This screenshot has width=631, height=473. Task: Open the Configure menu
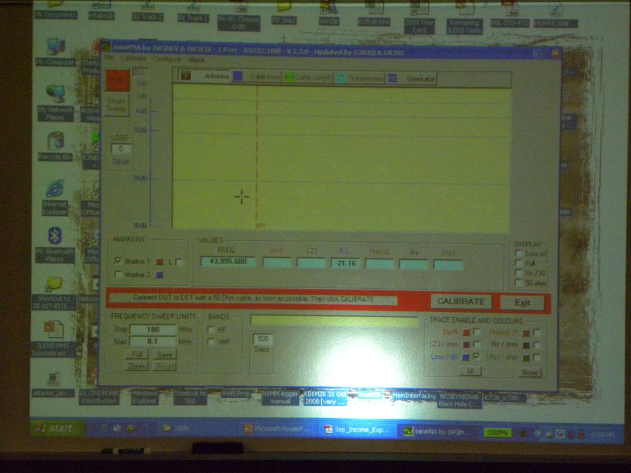pyautogui.click(x=167, y=59)
